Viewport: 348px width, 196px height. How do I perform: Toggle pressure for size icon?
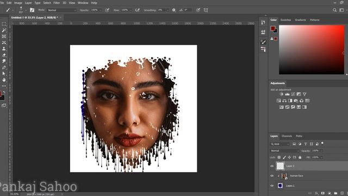pyautogui.click(x=198, y=10)
